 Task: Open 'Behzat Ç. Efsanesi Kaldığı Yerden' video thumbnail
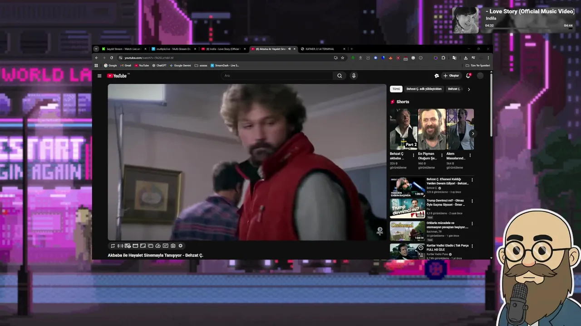[x=407, y=187]
